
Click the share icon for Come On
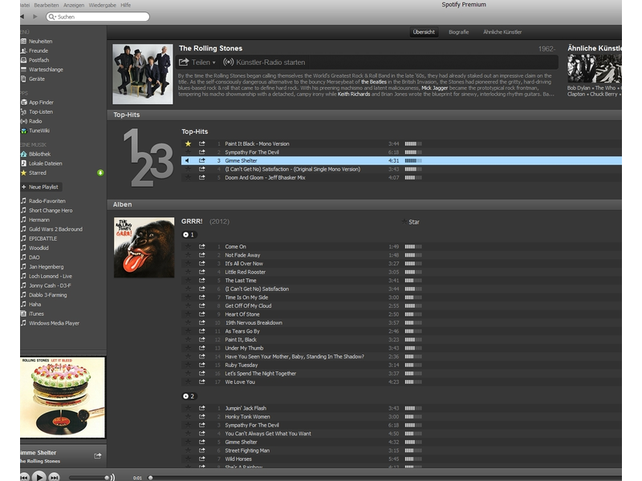pos(202,246)
